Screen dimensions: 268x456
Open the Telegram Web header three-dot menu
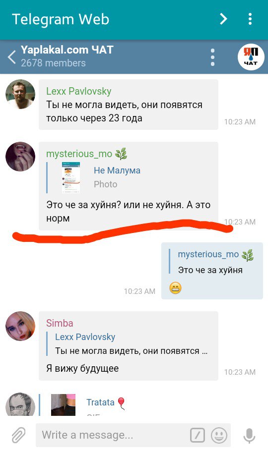tap(250, 19)
